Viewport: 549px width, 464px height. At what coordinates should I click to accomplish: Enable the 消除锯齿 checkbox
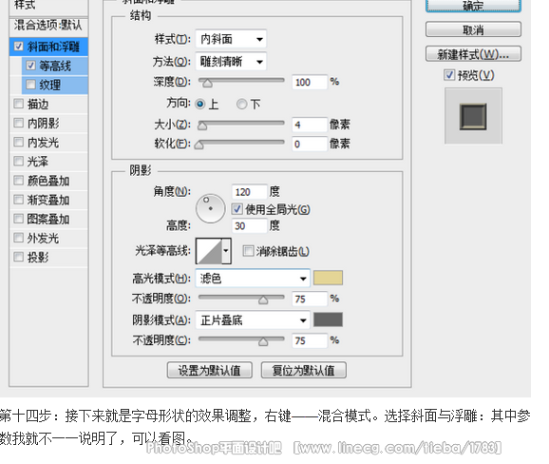pyautogui.click(x=248, y=251)
